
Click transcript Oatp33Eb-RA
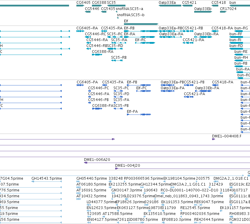203,37
